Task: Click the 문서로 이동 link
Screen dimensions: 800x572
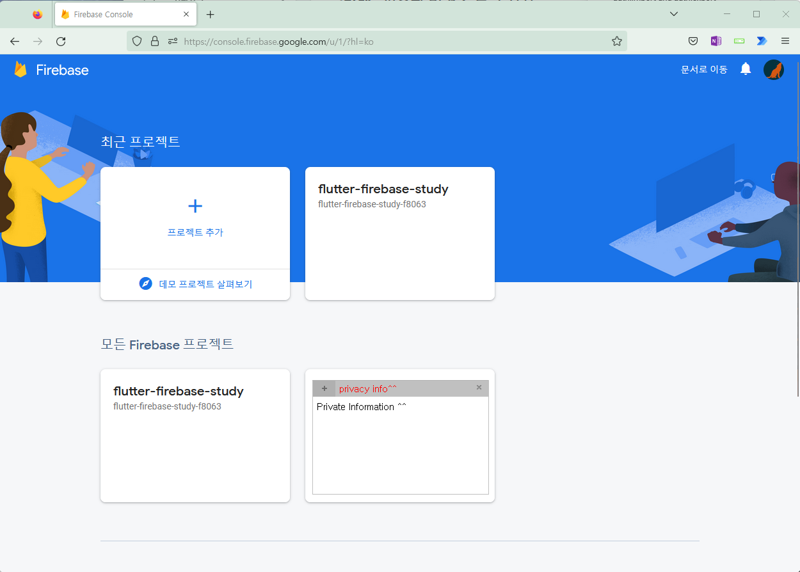Action: [704, 70]
